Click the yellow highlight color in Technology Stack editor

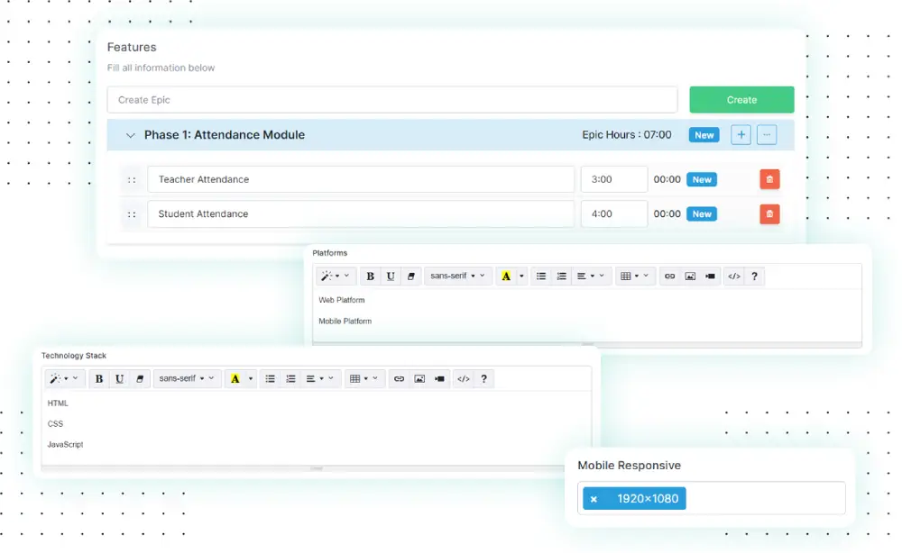235,379
